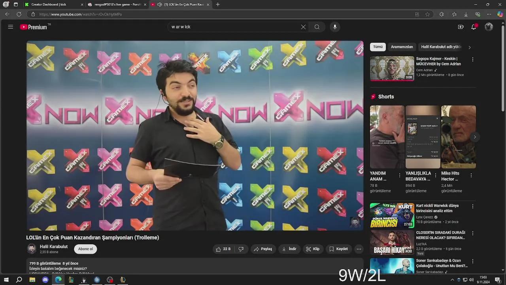Viewport: 506px width, 285px height.
Task: Open the Sagopa Kajmer Keskin thumbnail
Action: pyautogui.click(x=392, y=68)
